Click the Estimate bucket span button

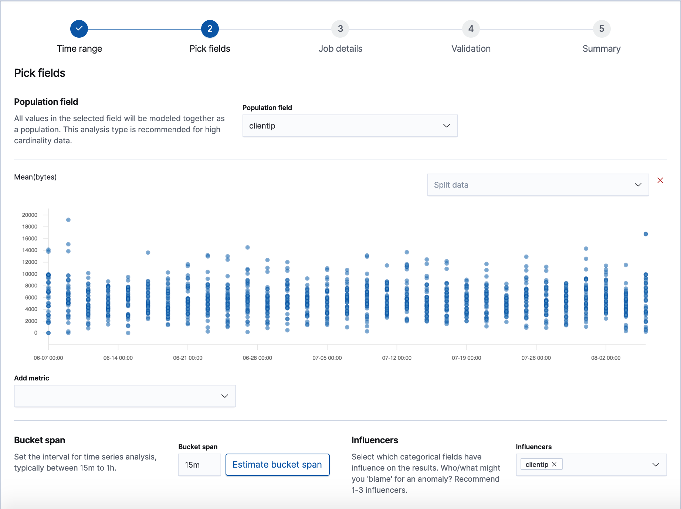pyautogui.click(x=277, y=464)
